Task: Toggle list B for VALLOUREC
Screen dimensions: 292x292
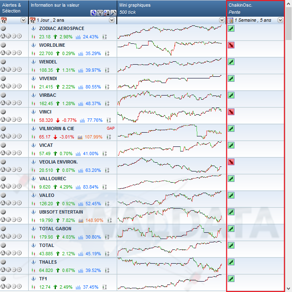Action: click(x=8, y=186)
